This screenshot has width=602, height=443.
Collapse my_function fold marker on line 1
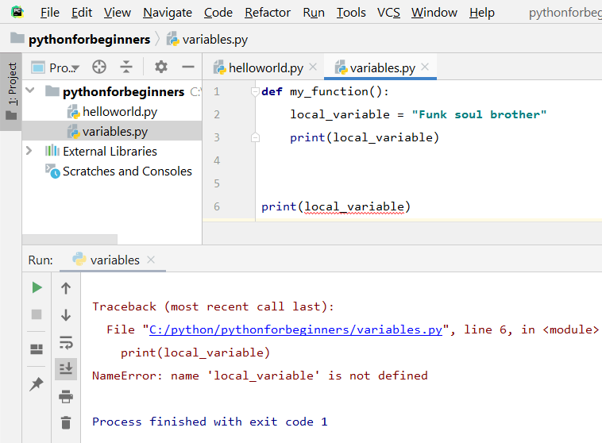point(255,91)
